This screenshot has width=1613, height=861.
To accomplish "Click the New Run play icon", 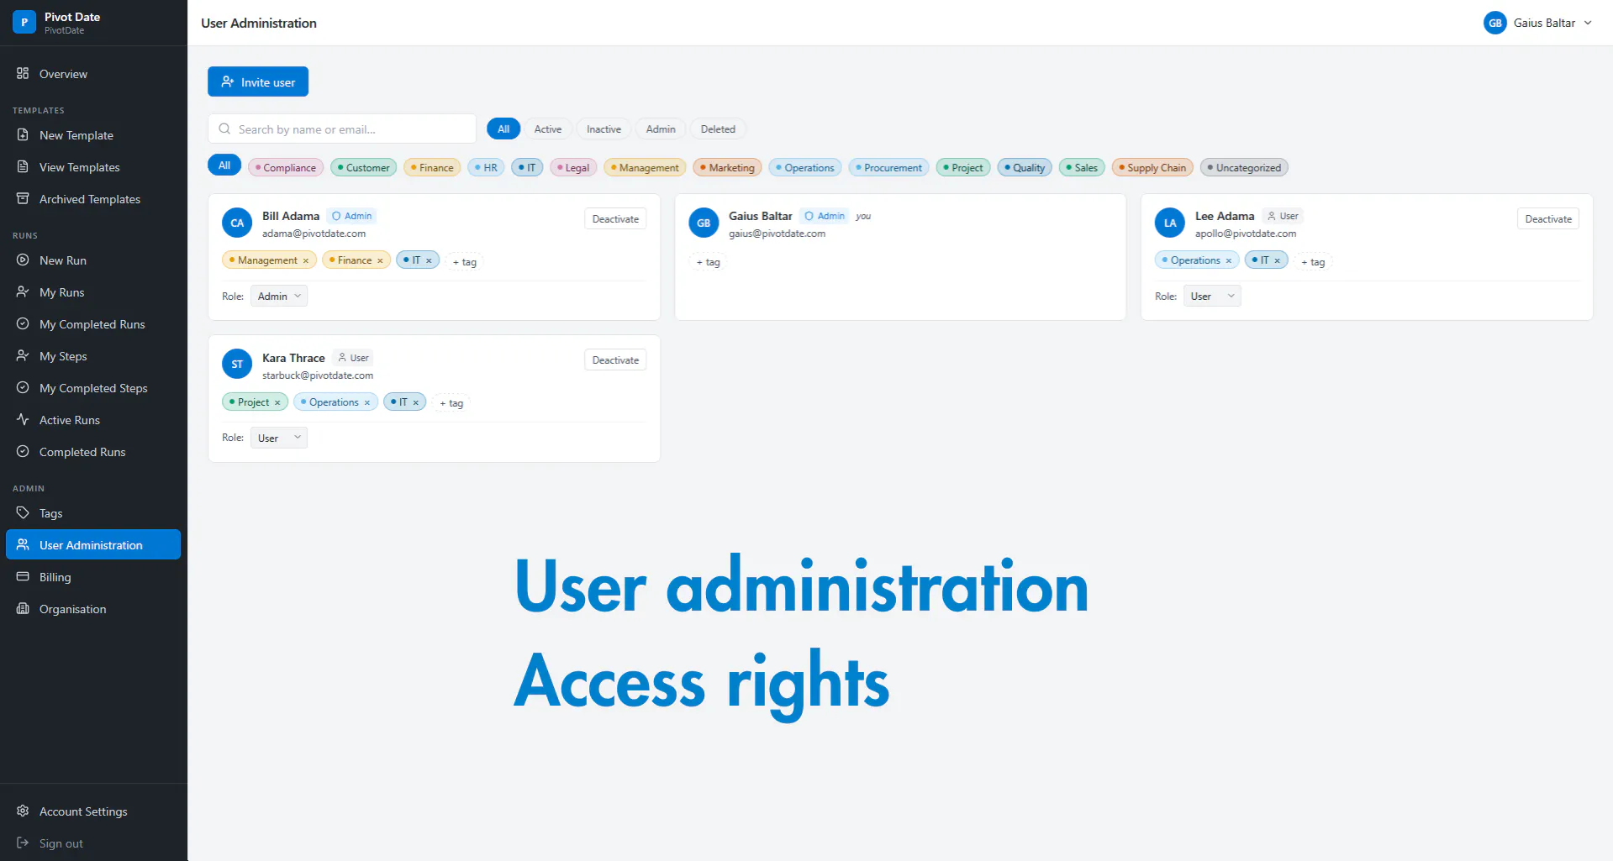I will 23,260.
